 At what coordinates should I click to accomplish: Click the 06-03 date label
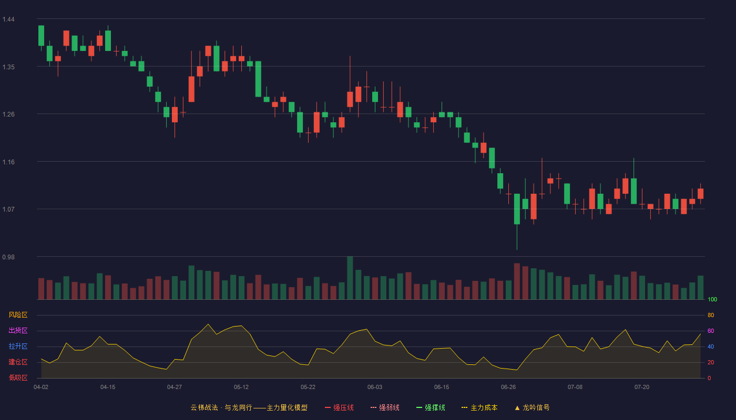click(375, 387)
